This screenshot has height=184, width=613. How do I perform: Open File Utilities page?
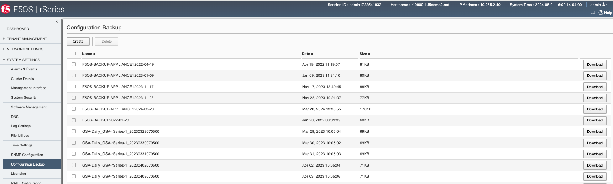pos(20,136)
